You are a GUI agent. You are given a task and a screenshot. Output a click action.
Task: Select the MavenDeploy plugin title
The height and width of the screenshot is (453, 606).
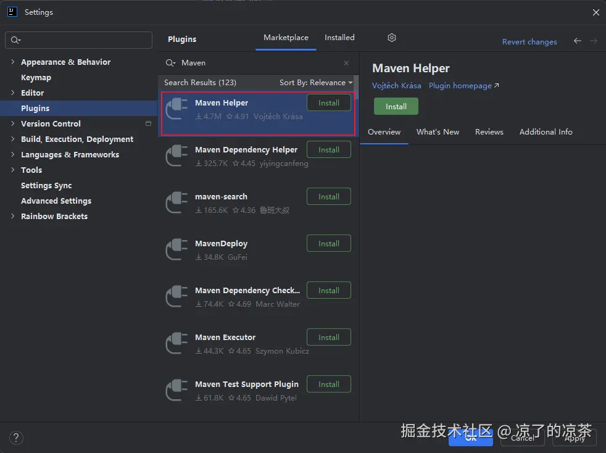pyautogui.click(x=221, y=244)
